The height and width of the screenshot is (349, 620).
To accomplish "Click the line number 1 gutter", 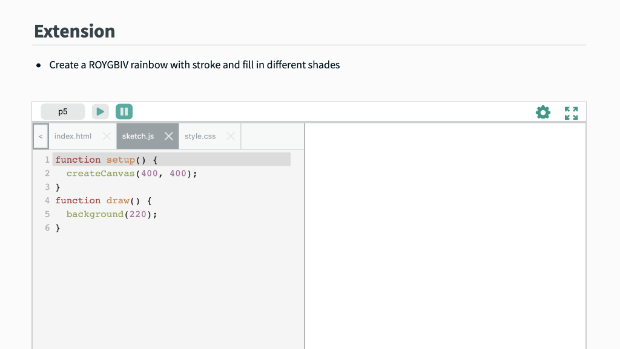I will point(47,159).
